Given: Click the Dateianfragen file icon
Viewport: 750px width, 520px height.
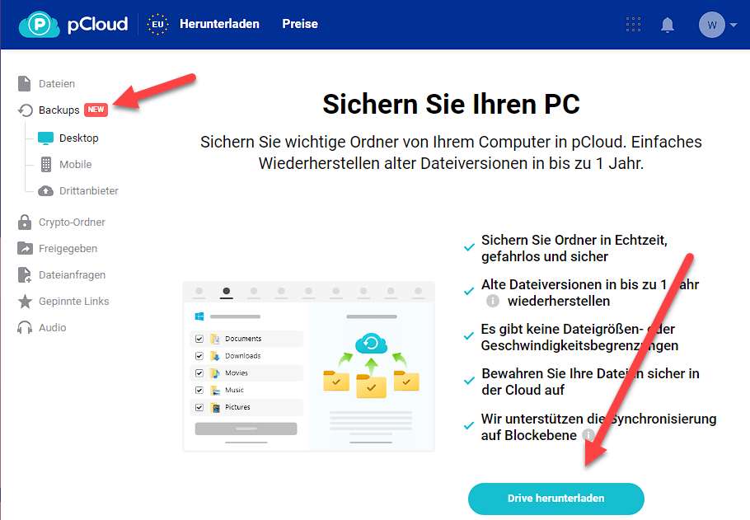Looking at the screenshot, I should click(x=25, y=275).
